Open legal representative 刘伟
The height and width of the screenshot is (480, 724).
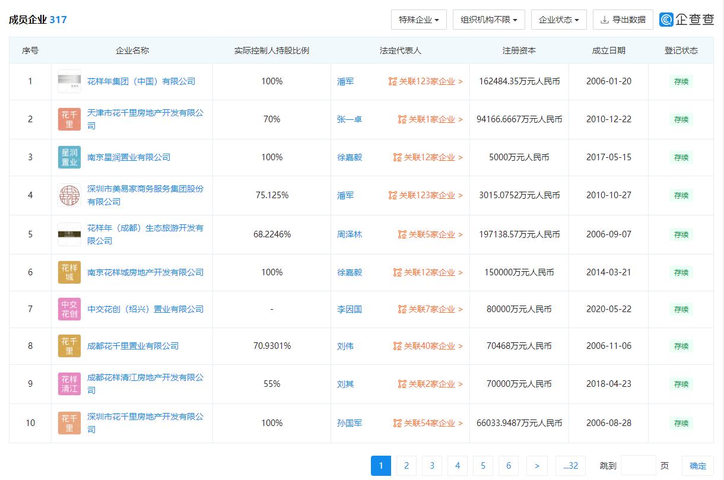tap(345, 346)
